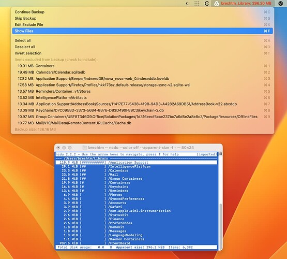Check Office OfflineFiles Group Containers item
Screen dimensions: 287x259
142,117
